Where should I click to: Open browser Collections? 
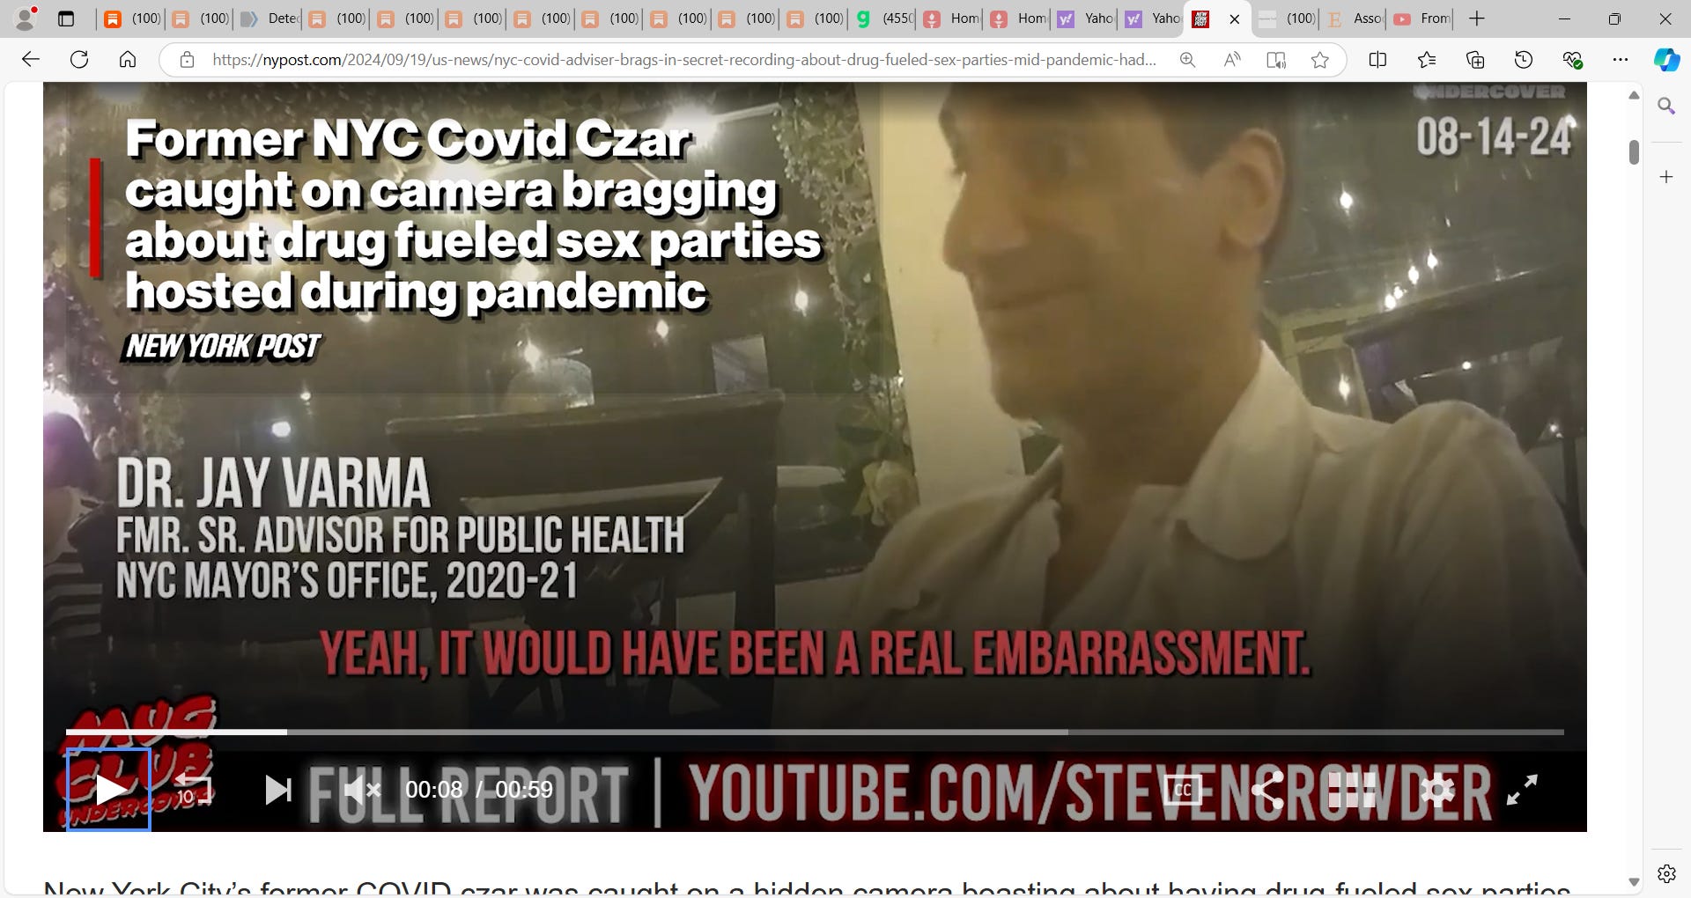click(1475, 60)
